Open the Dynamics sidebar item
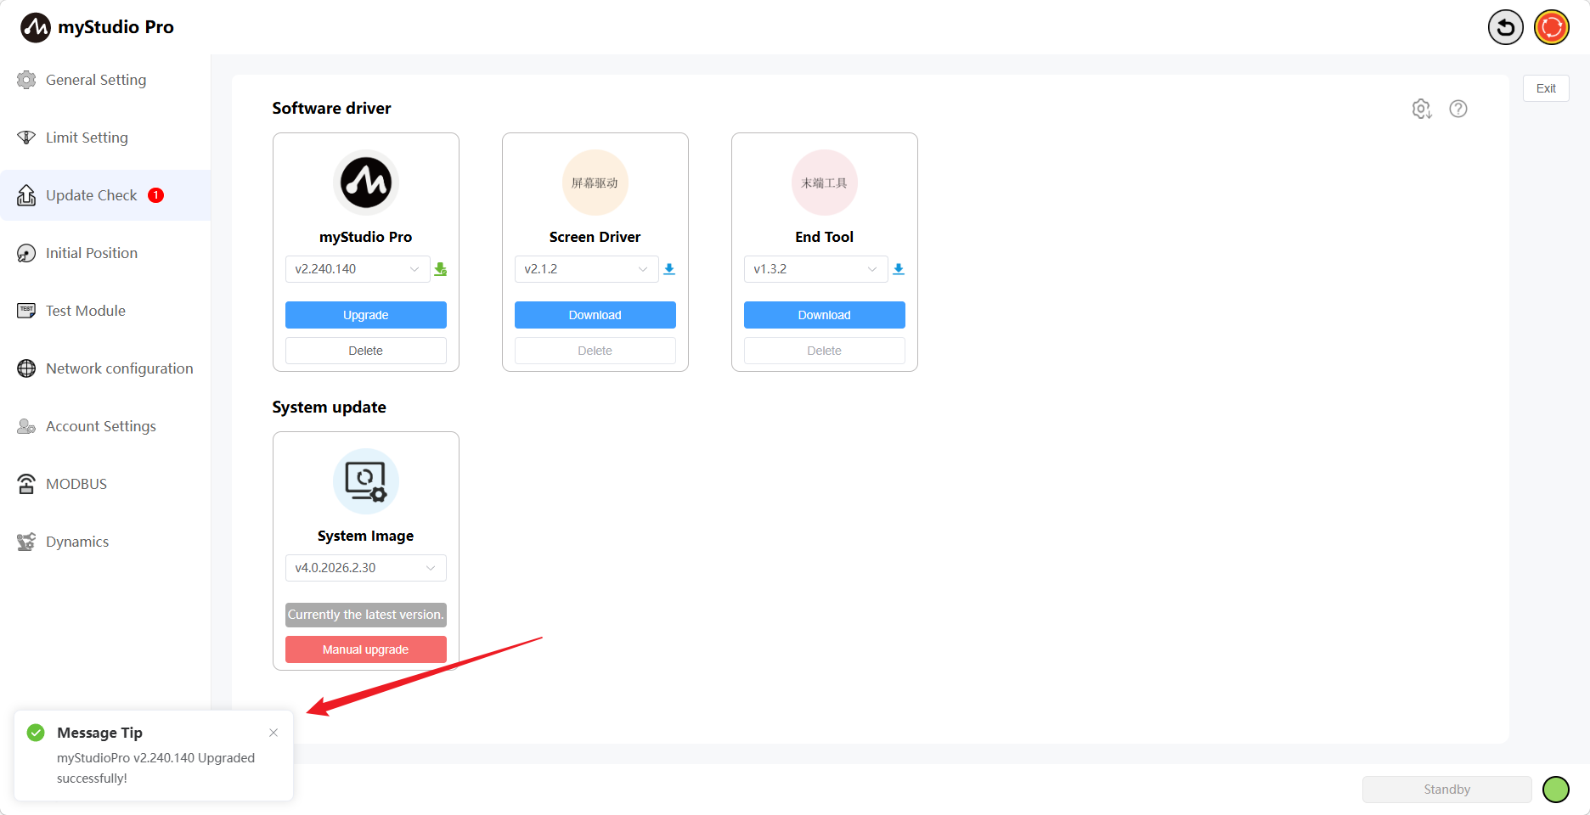 tap(77, 542)
